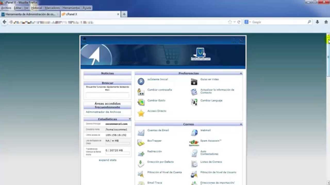Viewport: 330px width, 185px height.
Task: Collapse the Preferencias section
Action: [x=241, y=73]
